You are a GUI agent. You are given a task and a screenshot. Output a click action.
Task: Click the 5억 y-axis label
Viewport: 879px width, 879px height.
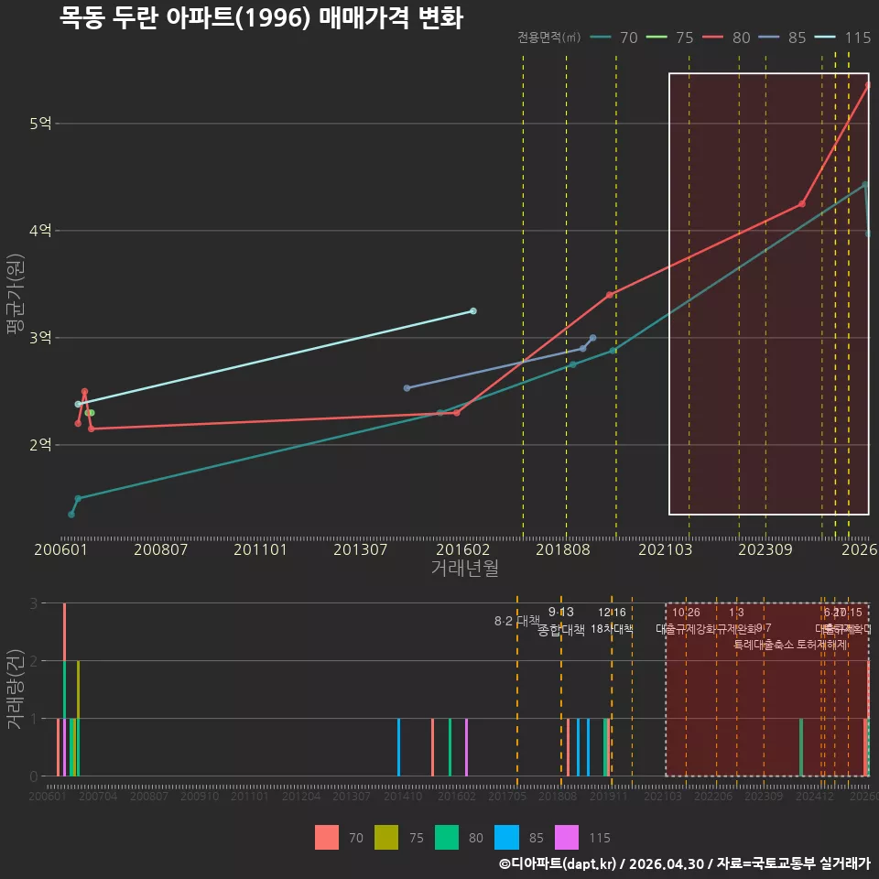(x=40, y=124)
